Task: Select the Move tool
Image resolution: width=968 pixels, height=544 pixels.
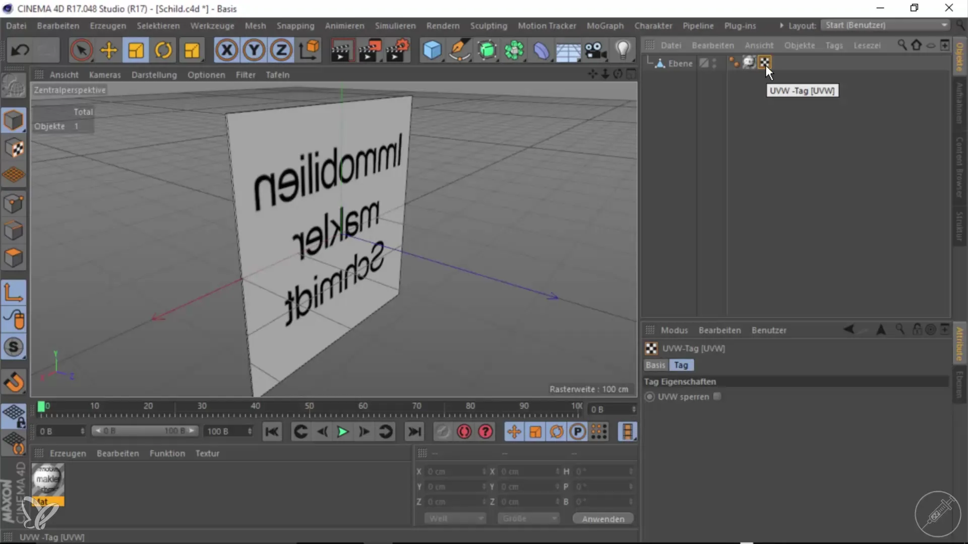Action: pyautogui.click(x=108, y=50)
